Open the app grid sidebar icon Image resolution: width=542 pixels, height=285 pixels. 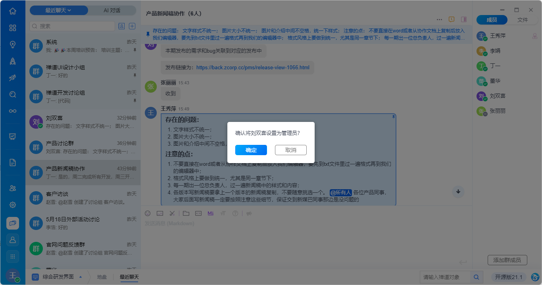click(13, 256)
